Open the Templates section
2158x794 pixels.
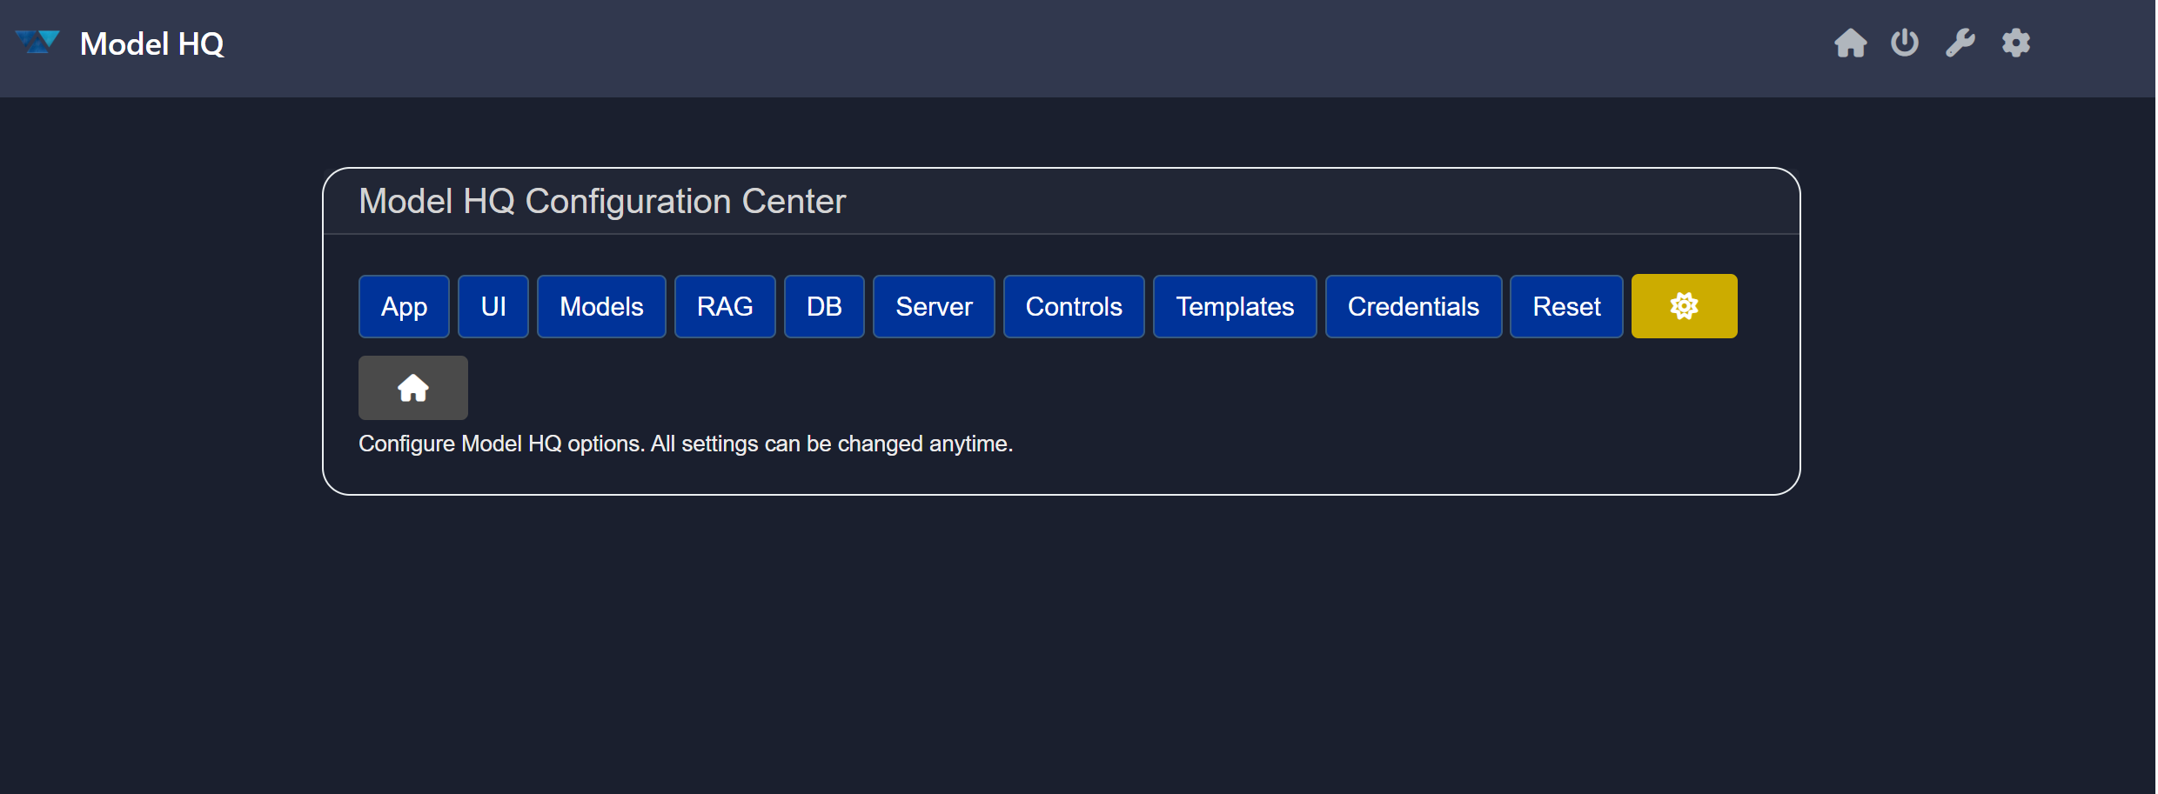click(1235, 306)
